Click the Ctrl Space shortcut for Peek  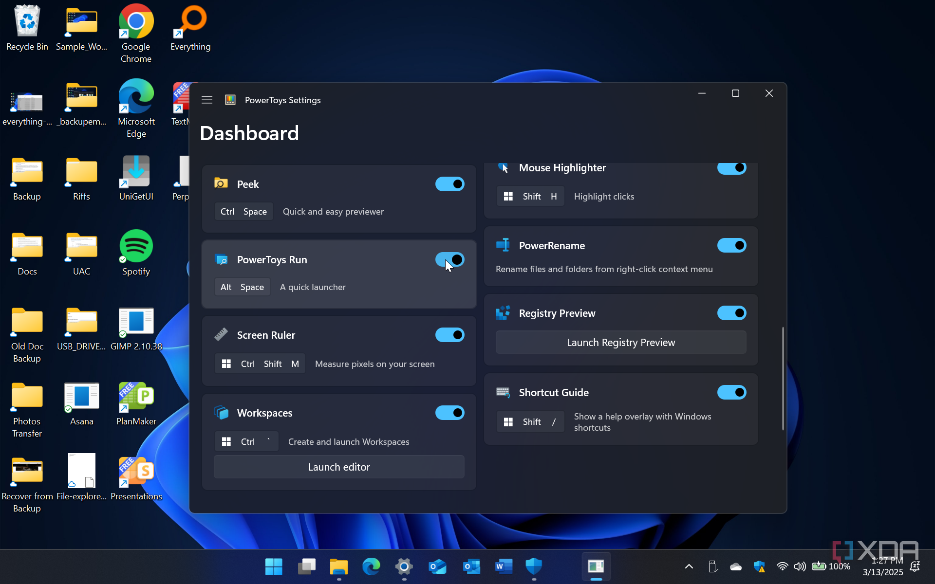(243, 211)
